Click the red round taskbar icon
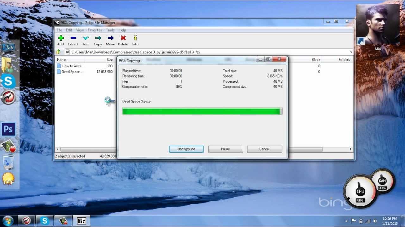This screenshot has height=227, width=405. 26,221
